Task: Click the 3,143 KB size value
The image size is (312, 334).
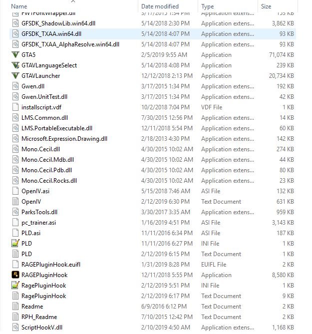Action: (x=283, y=222)
